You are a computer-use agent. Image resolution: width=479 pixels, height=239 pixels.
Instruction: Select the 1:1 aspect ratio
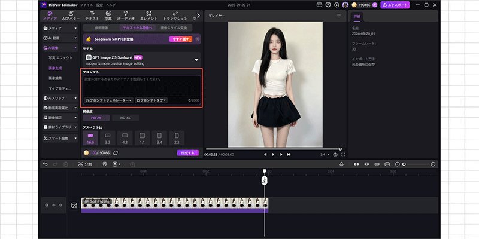142,138
